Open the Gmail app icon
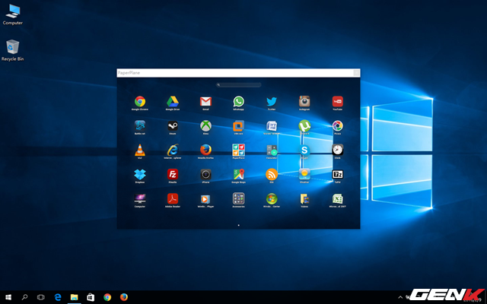 tap(205, 102)
